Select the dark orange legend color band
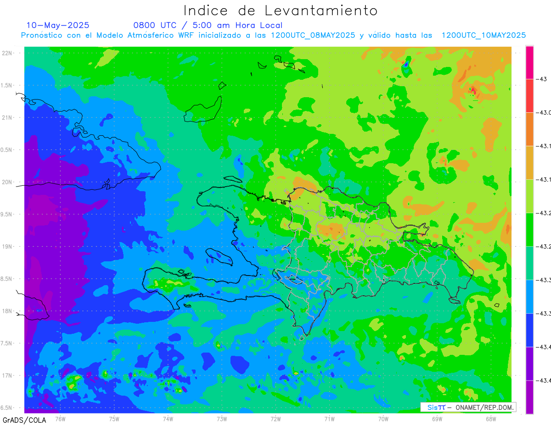 [529, 129]
